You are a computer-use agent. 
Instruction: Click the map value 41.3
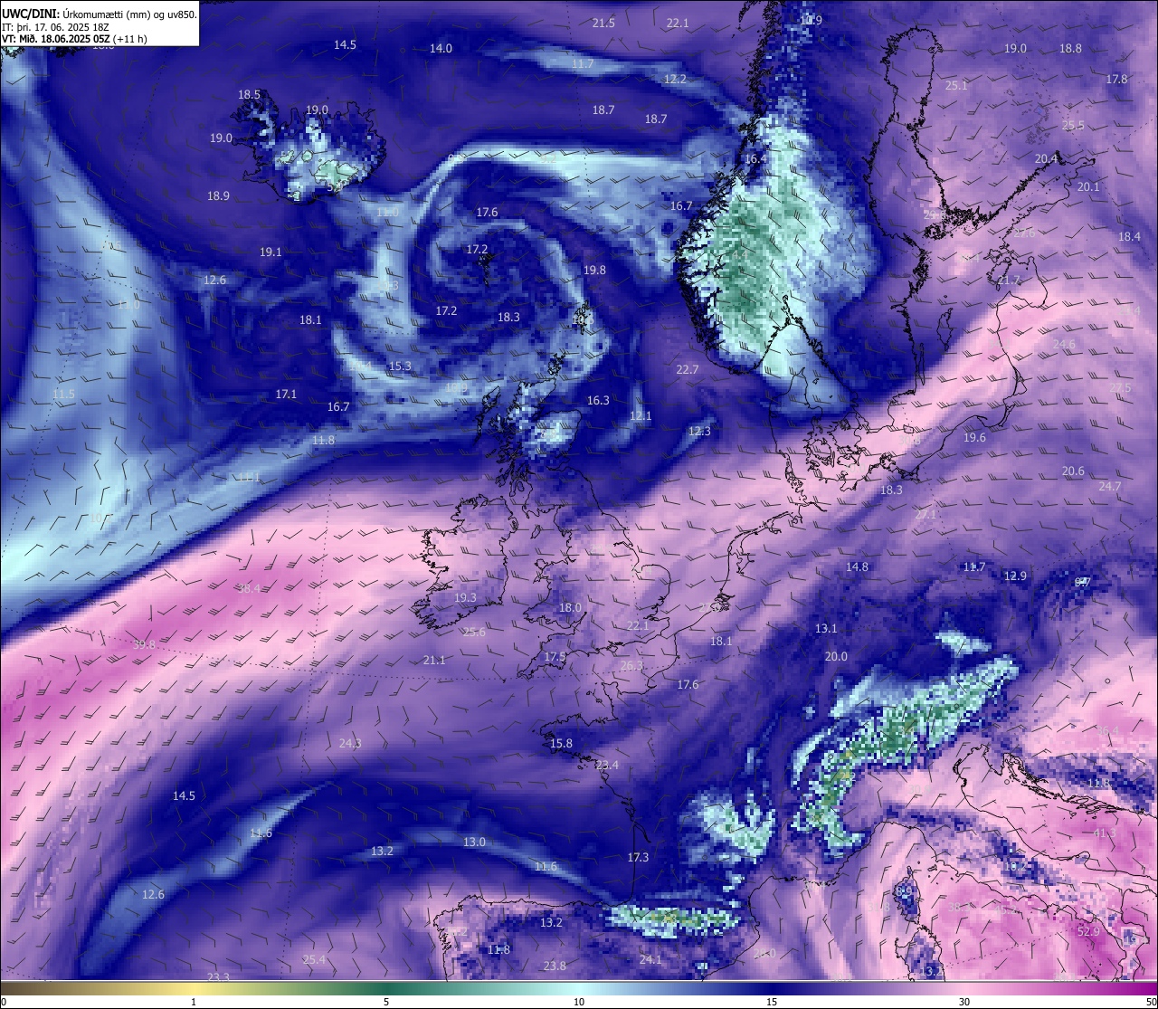pyautogui.click(x=1105, y=833)
